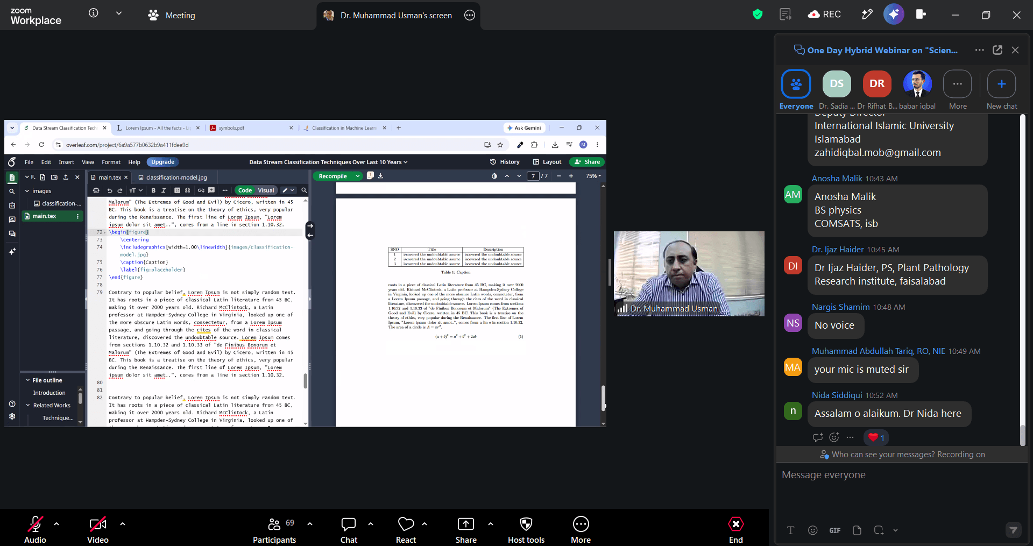1033x546 pixels.
Task: Select classification-model.jpg tab in Overleaf
Action: pos(172,178)
